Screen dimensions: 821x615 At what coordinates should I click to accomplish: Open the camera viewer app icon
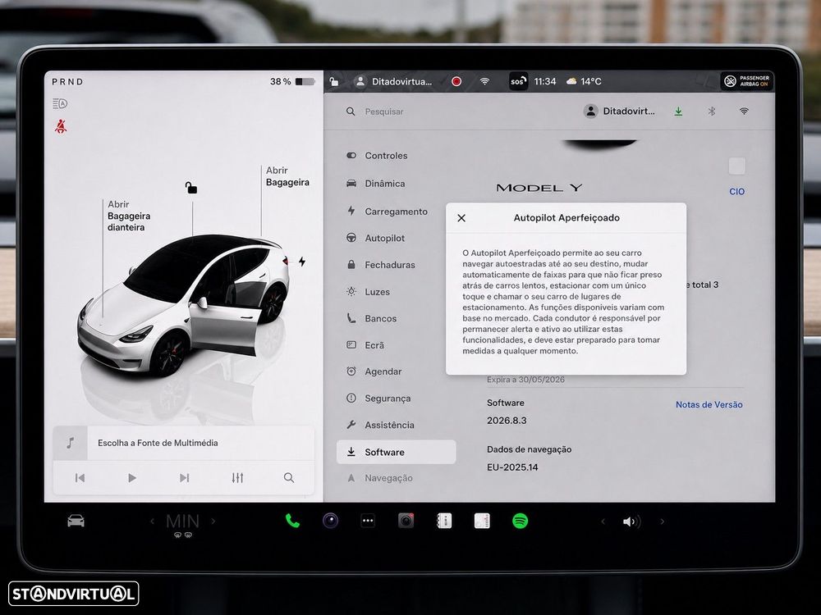coord(330,521)
